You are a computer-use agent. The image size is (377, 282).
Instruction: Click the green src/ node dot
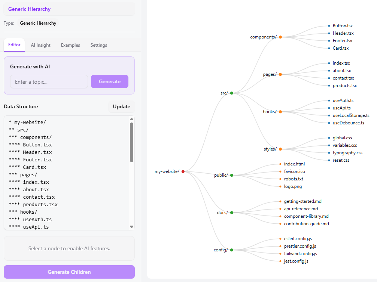[232, 93]
